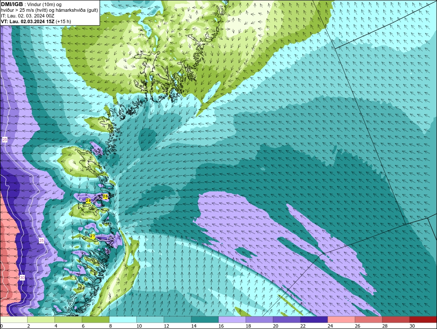Click the 'hviður > 25 m/s' description line
Viewport: 437px width, 329px height.
tap(49, 10)
